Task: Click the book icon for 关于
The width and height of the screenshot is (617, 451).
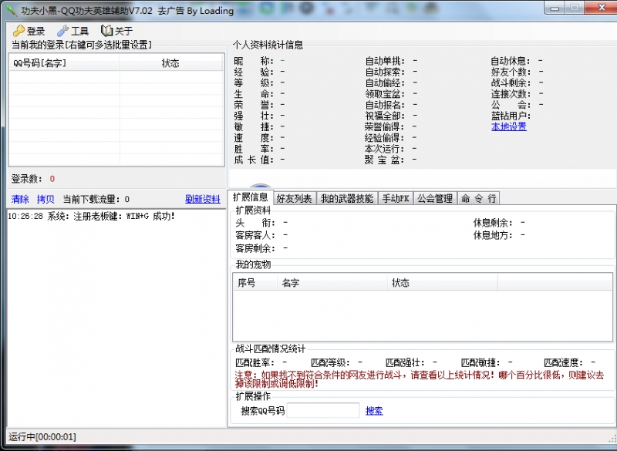Action: tap(106, 31)
